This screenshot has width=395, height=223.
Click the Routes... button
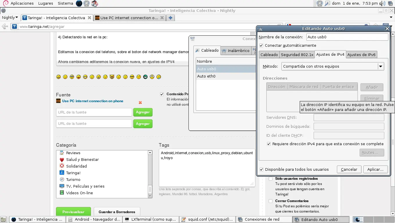[x=372, y=153]
